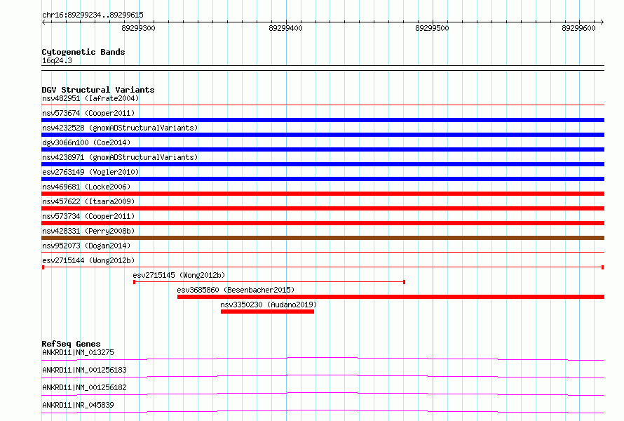This screenshot has height=421, width=624.
Task: Click the 89299400 ruler position
Action: (x=286, y=28)
